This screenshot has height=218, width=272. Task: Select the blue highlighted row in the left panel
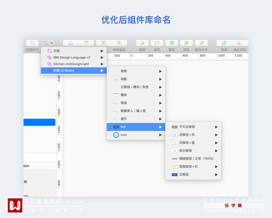[x=39, y=122]
